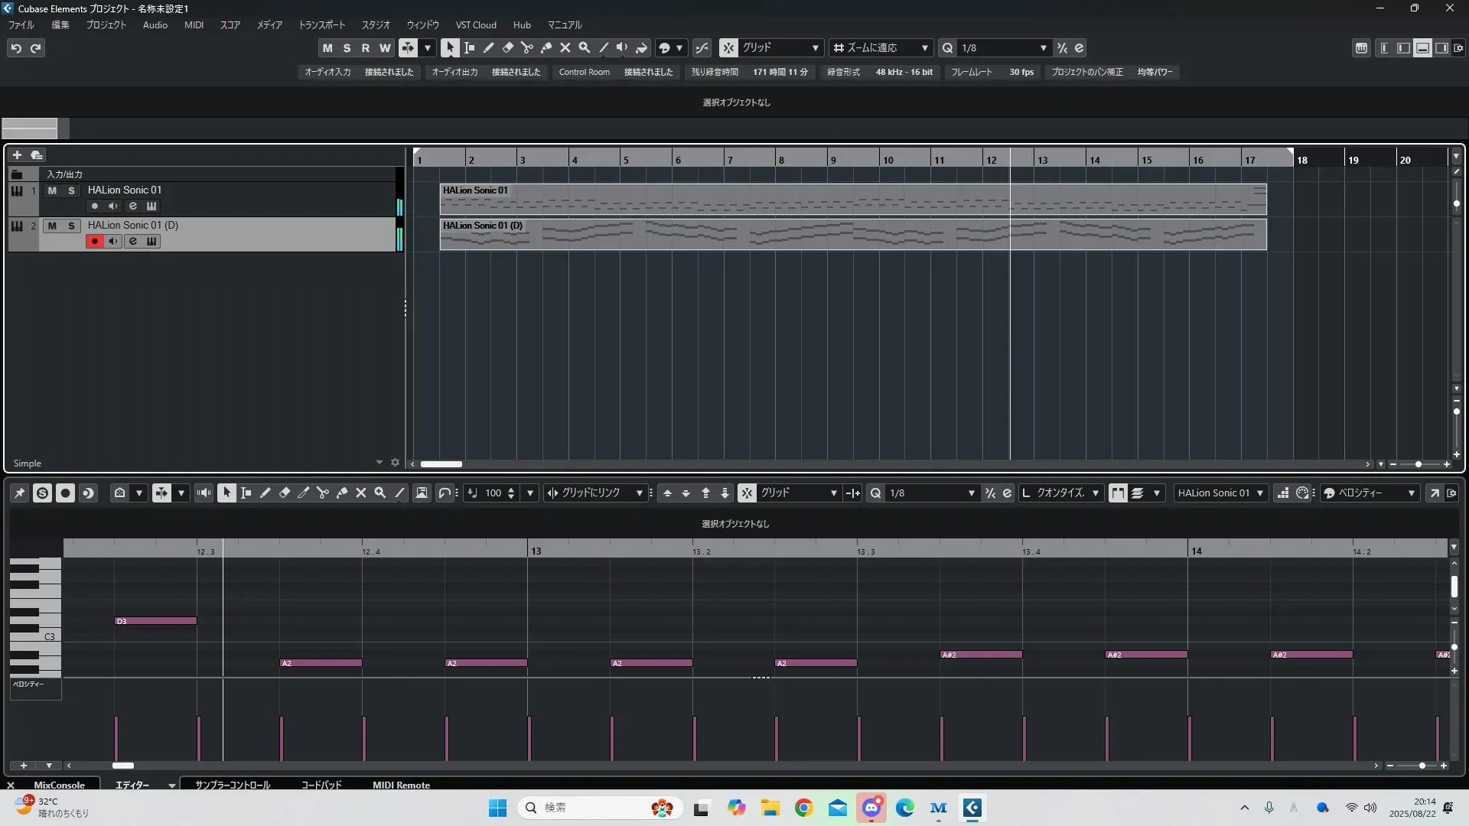Disable record enable on HALion Sonic 01 (D)
1469x826 pixels.
[95, 242]
